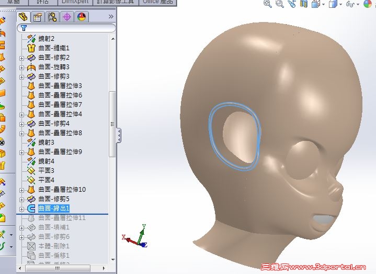Click horizontal scrollbar left arrow in tree

tap(20, 268)
